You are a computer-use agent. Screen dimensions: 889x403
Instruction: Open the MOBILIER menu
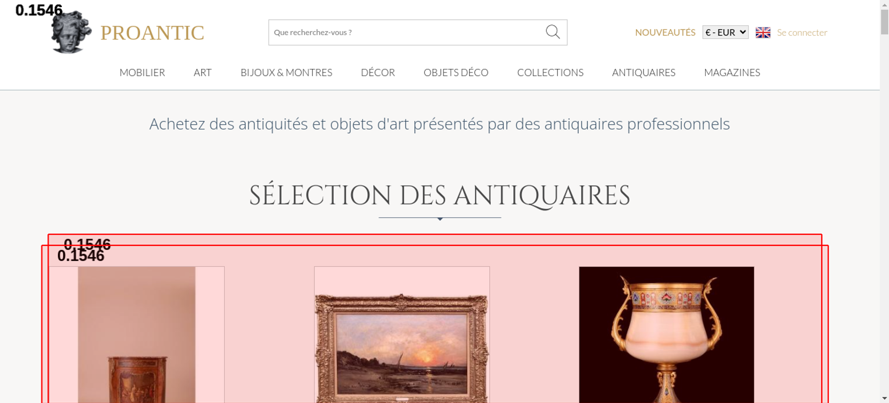tap(142, 72)
